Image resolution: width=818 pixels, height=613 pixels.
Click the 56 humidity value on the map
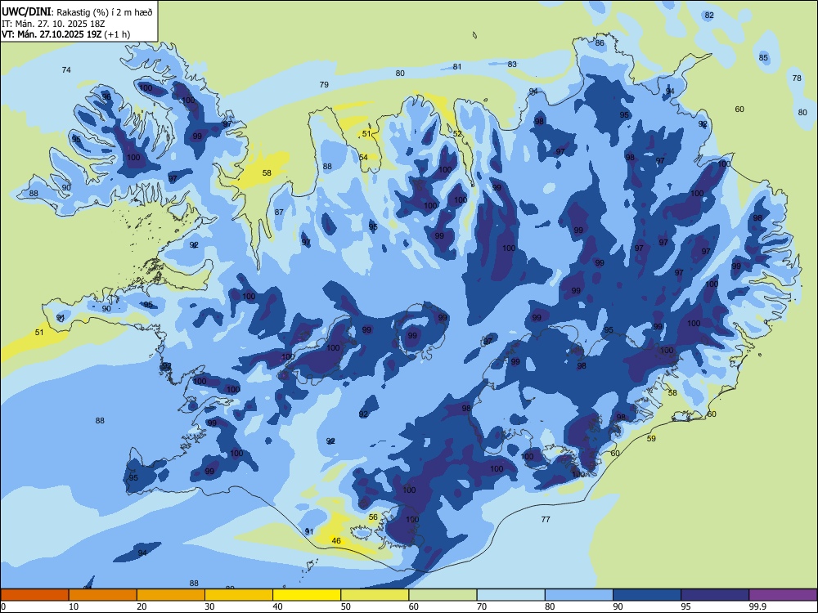point(373,517)
